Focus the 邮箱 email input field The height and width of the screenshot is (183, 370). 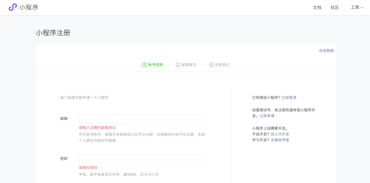pos(142,119)
